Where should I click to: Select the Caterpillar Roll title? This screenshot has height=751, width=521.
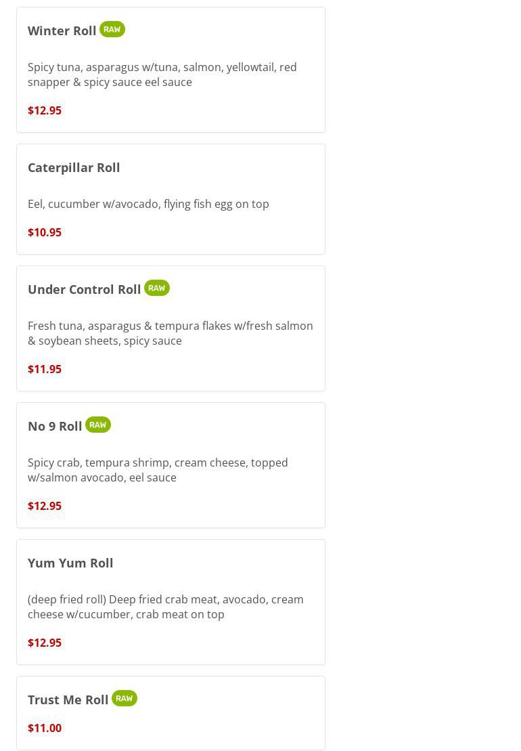(74, 167)
